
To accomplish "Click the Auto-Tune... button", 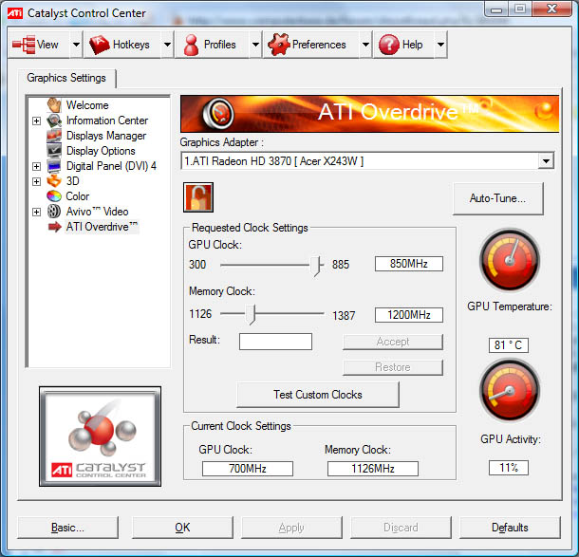I will click(497, 198).
